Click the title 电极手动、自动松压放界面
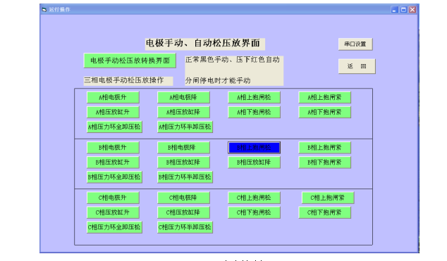 203,43
